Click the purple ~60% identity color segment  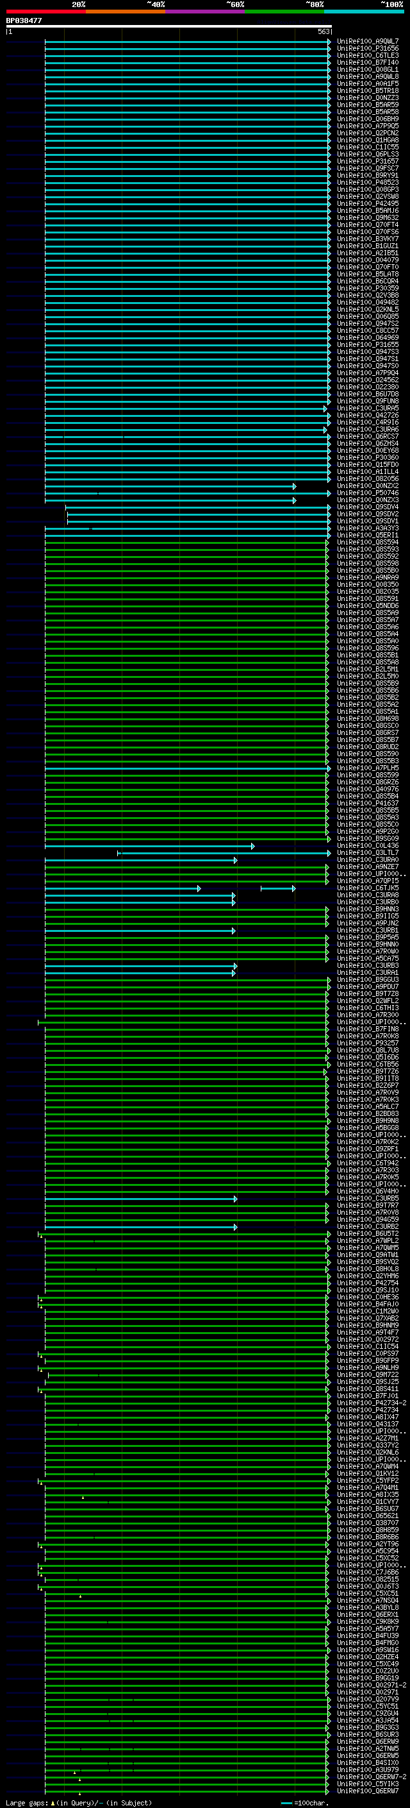[x=206, y=12]
